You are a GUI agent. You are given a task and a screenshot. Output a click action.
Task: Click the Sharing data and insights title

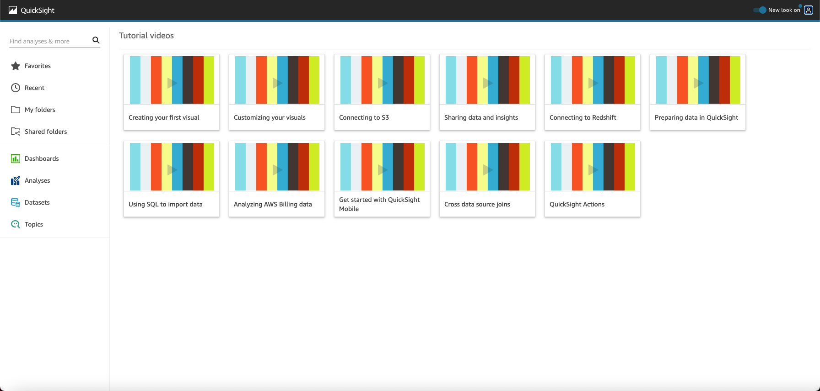pyautogui.click(x=481, y=117)
